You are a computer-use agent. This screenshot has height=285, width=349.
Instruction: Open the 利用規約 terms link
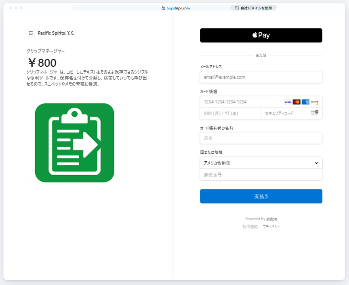pos(250,226)
